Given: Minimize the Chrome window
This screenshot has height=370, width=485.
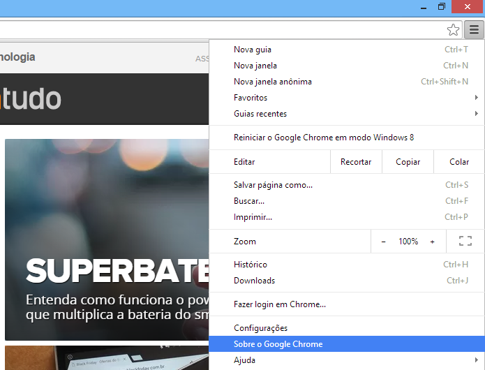Looking at the screenshot, I should pos(424,7).
